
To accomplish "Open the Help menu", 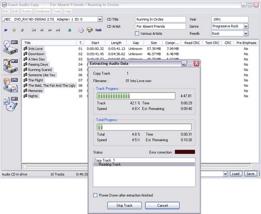I will (68, 11).
